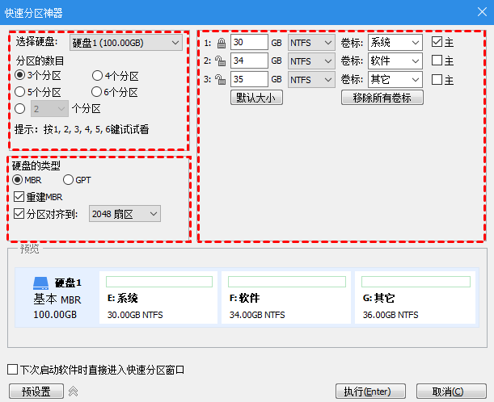Select the 3个分区 radio button
The width and height of the screenshot is (494, 402).
click(x=20, y=75)
